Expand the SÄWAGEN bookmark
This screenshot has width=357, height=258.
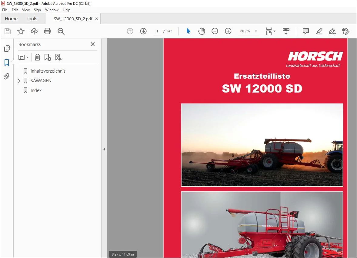click(x=19, y=81)
